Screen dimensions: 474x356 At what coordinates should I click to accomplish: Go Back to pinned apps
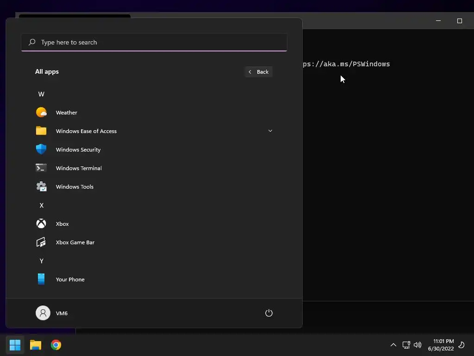point(258,72)
